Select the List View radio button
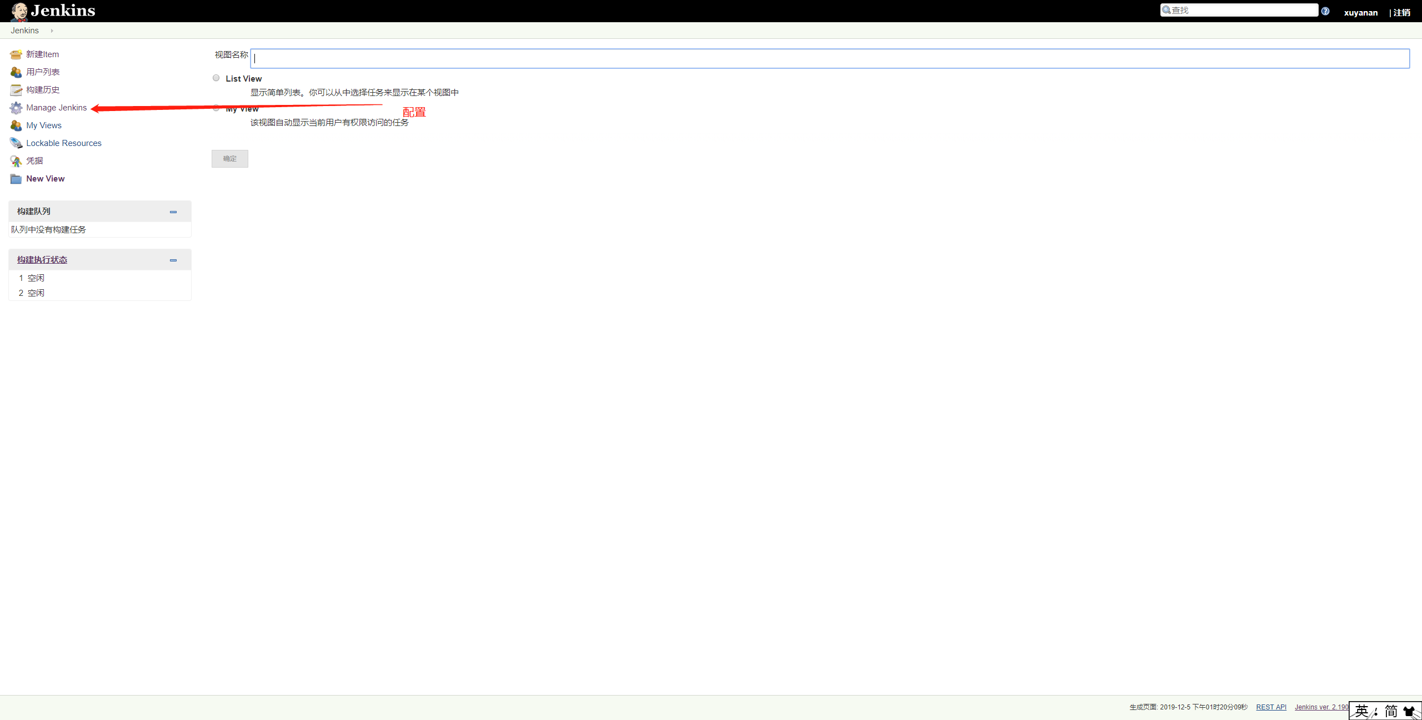Image resolution: width=1422 pixels, height=720 pixels. click(216, 78)
